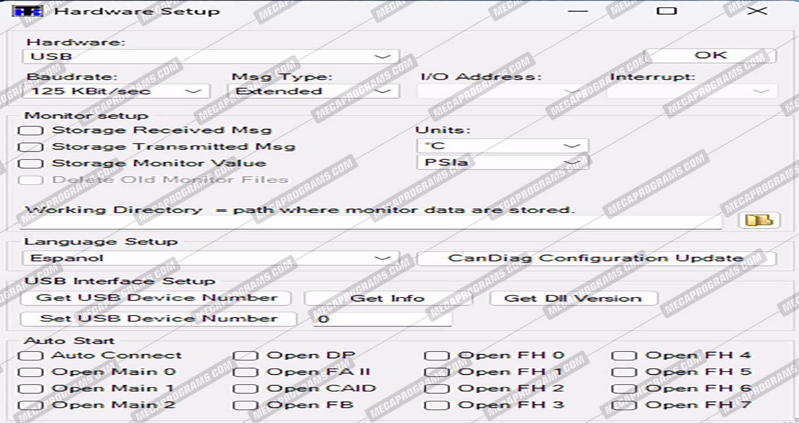Click the USB device number input field
The height and width of the screenshot is (423, 799).
[383, 319]
